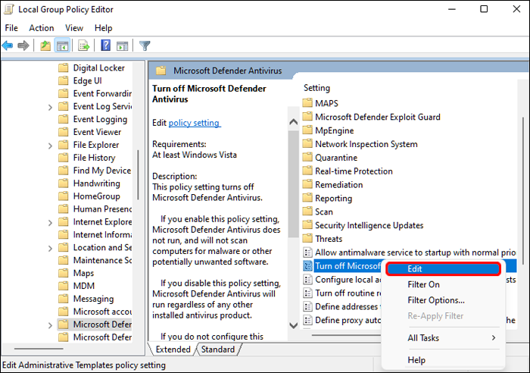Click the Up One Level folder icon

45,45
